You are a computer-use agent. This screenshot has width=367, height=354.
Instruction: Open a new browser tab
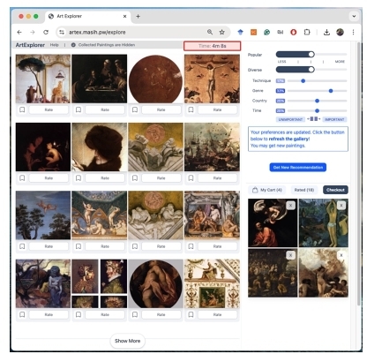pyautogui.click(x=138, y=16)
